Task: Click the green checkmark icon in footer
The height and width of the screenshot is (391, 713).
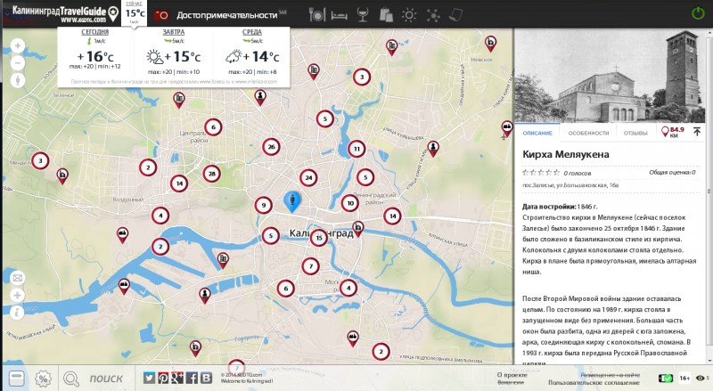Action: [x=666, y=379]
